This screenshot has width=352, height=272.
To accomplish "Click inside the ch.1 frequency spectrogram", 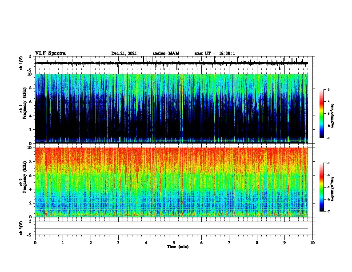I will (174, 108).
